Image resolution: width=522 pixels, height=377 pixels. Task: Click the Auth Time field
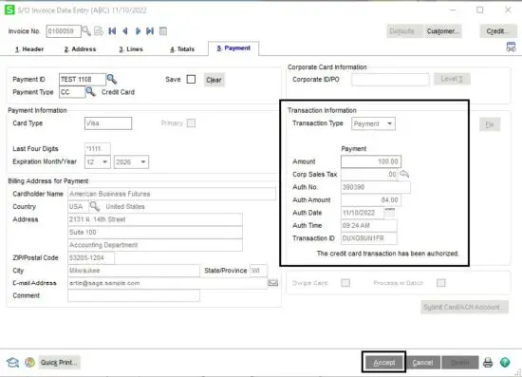pyautogui.click(x=369, y=225)
